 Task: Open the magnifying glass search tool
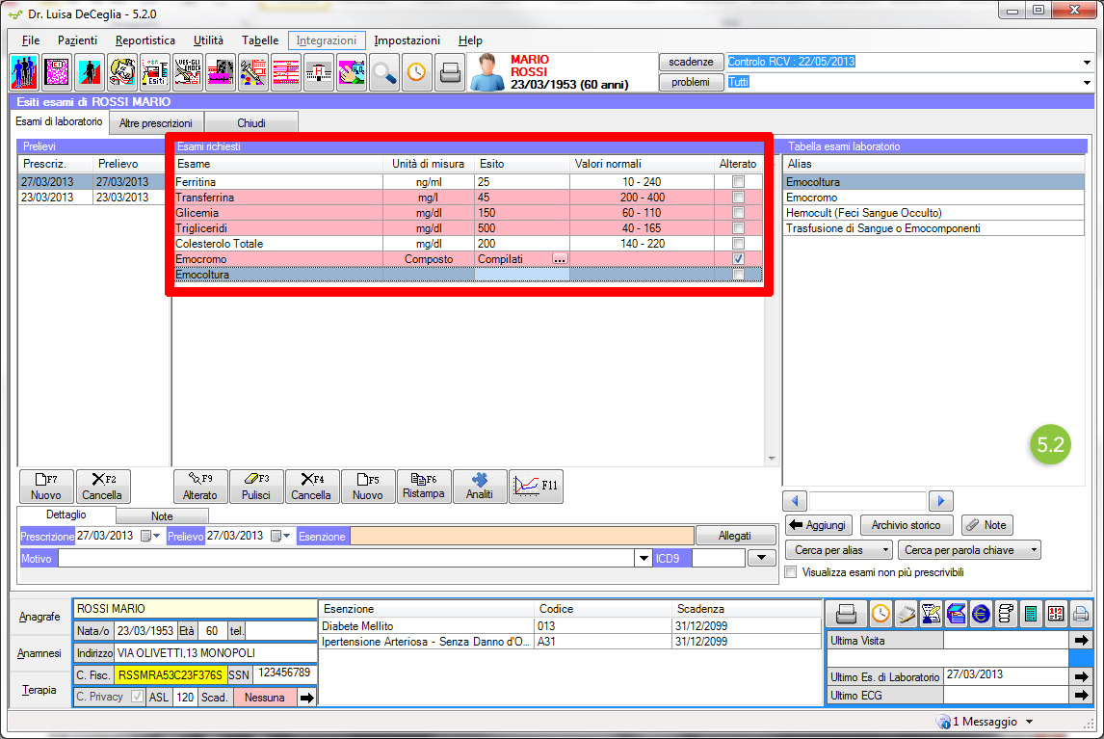tap(384, 73)
